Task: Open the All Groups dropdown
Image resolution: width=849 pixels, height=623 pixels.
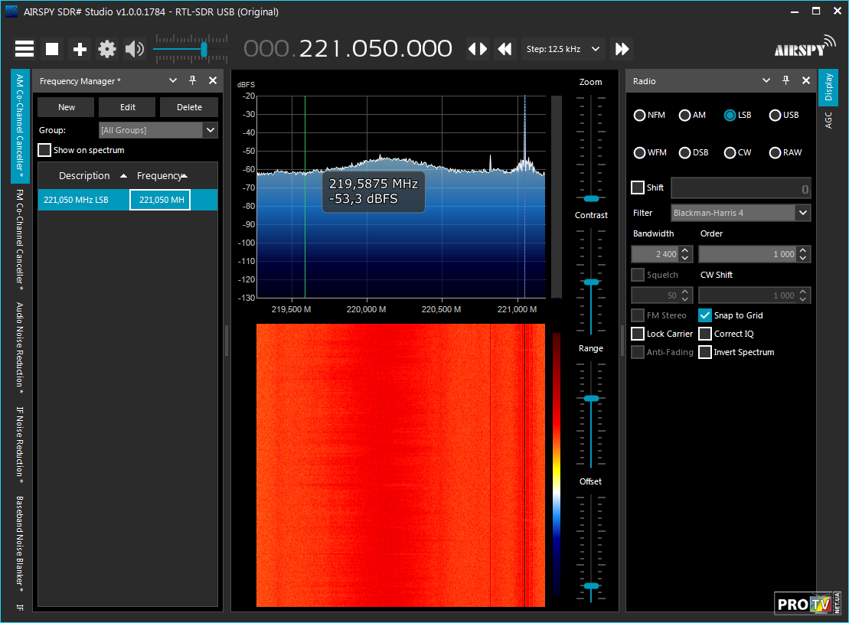Action: pyautogui.click(x=210, y=130)
